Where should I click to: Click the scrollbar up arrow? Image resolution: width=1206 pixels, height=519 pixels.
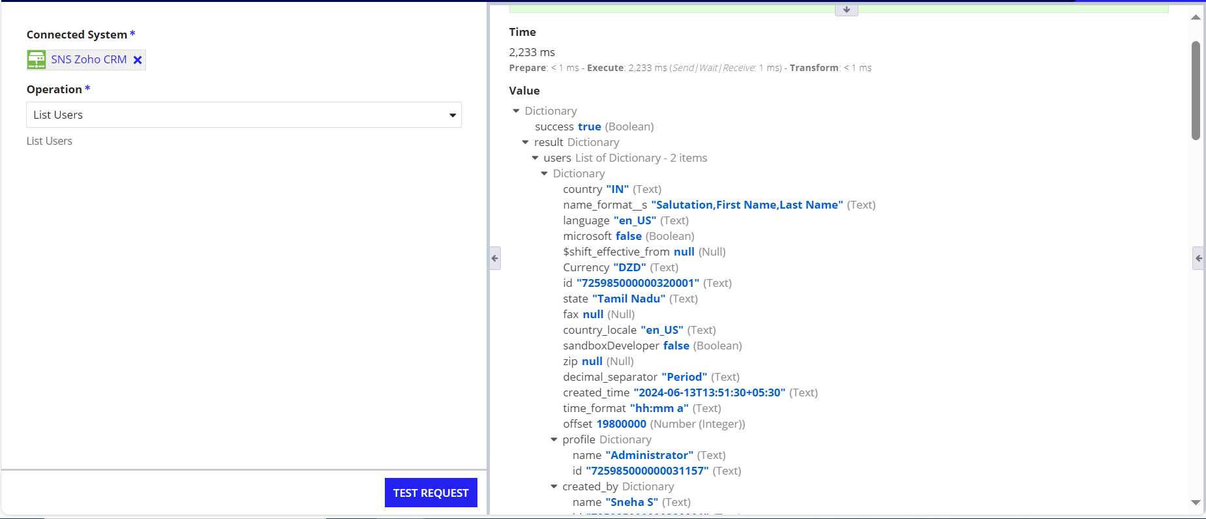1196,18
